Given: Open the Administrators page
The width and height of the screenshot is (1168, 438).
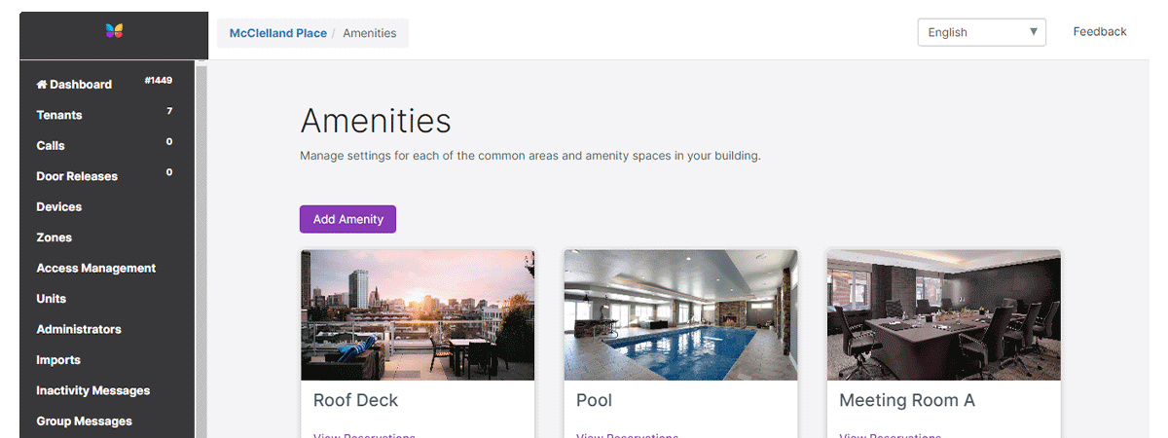Looking at the screenshot, I should click(79, 330).
